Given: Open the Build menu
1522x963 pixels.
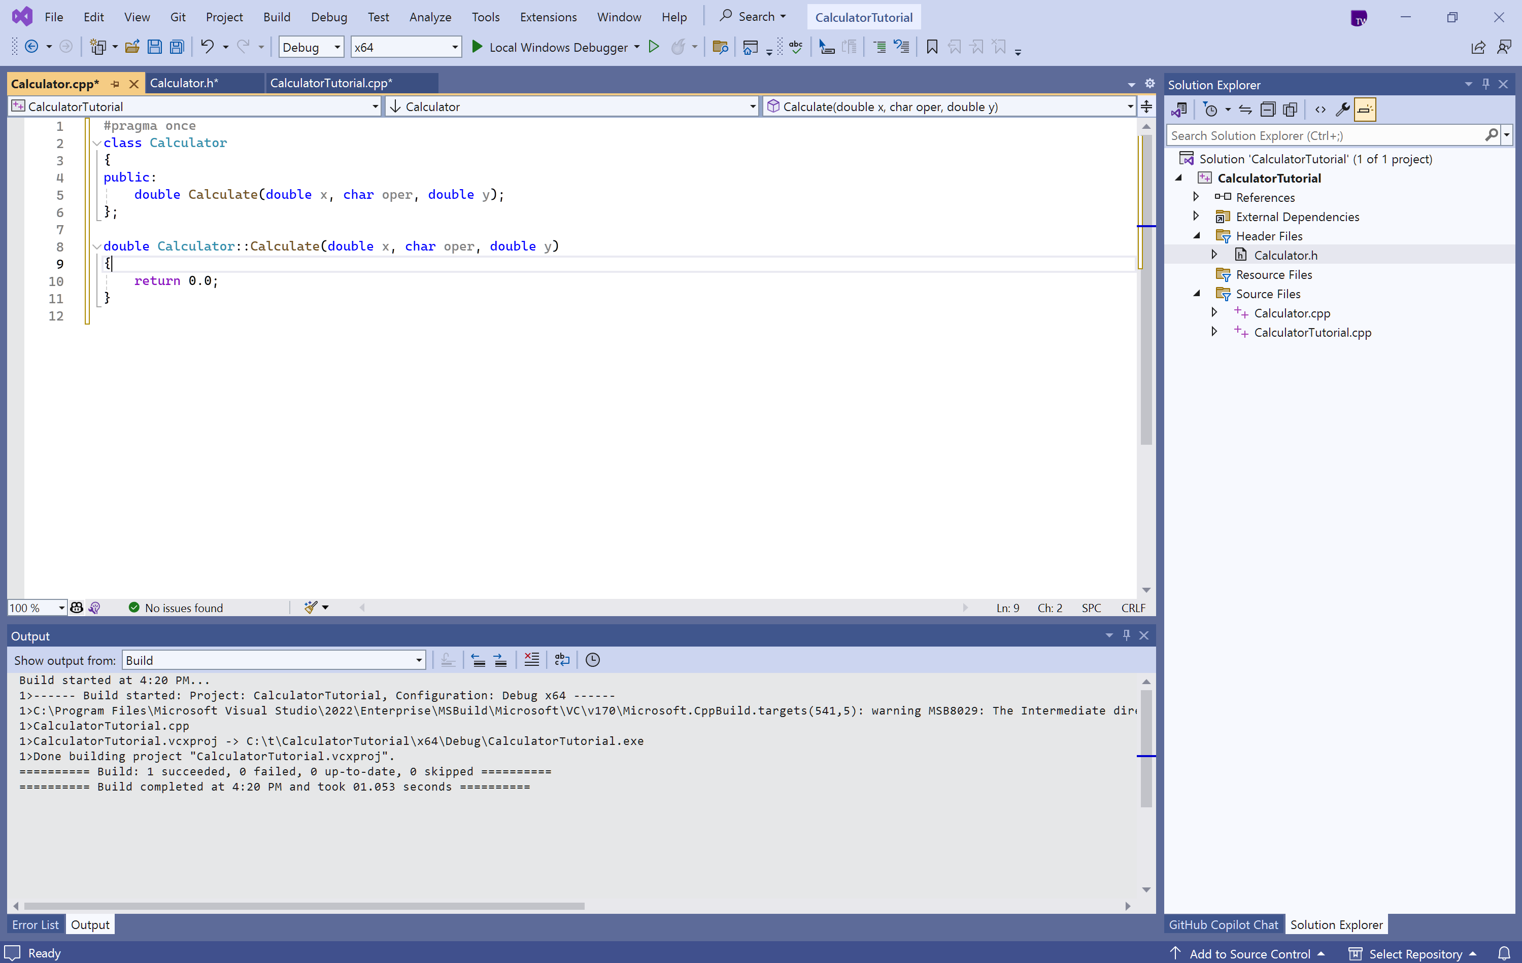Looking at the screenshot, I should (277, 17).
